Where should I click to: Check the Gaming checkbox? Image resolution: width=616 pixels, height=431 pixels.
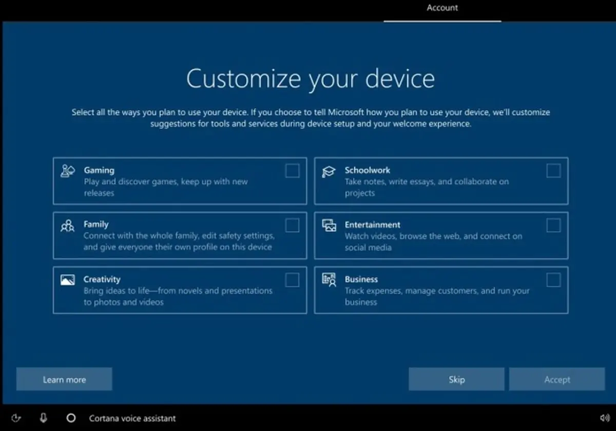(292, 171)
